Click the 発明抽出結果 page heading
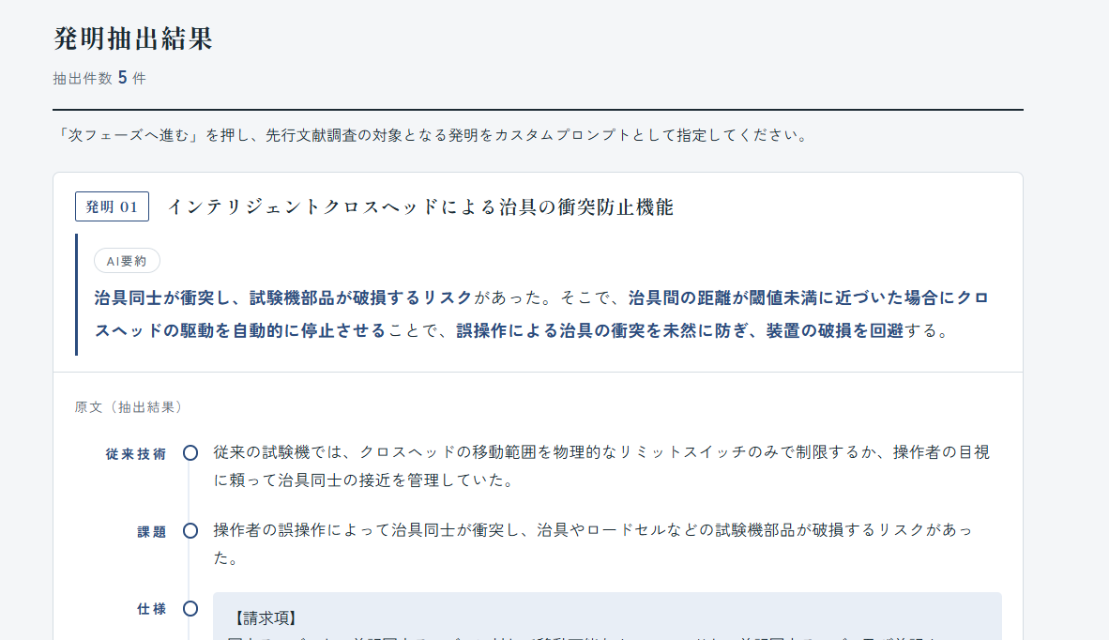Viewport: 1109px width, 640px height. 133,38
